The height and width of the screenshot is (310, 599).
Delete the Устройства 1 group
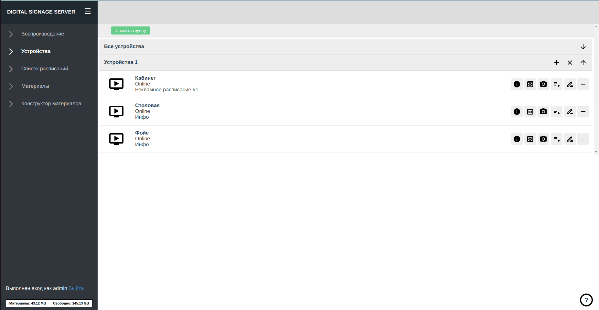(x=570, y=63)
